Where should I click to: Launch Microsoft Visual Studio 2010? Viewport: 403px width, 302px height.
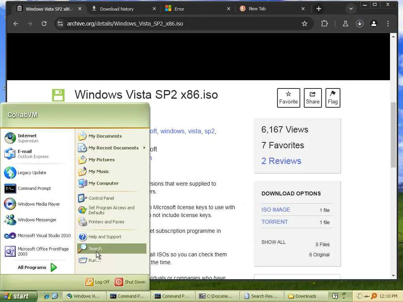[37, 236]
